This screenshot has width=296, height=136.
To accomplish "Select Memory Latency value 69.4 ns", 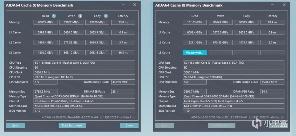I will coord(272,22).
